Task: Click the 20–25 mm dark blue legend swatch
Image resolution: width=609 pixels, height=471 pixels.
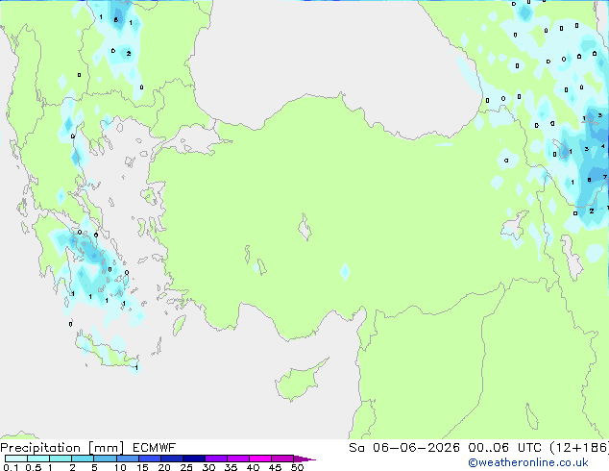Action: coord(172,459)
